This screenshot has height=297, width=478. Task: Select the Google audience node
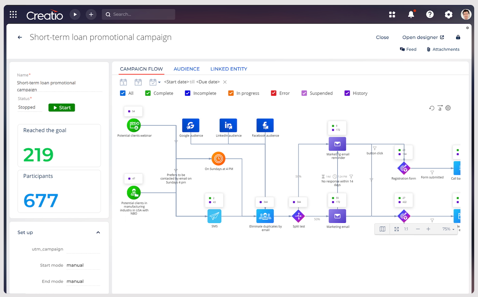tap(191, 125)
